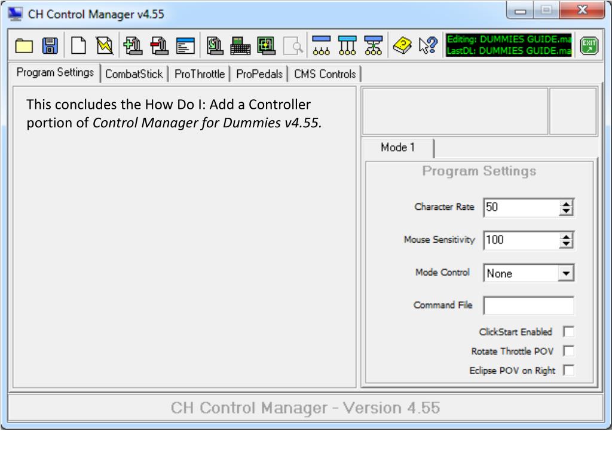Check the Rotate Throttle POV box

(x=569, y=351)
